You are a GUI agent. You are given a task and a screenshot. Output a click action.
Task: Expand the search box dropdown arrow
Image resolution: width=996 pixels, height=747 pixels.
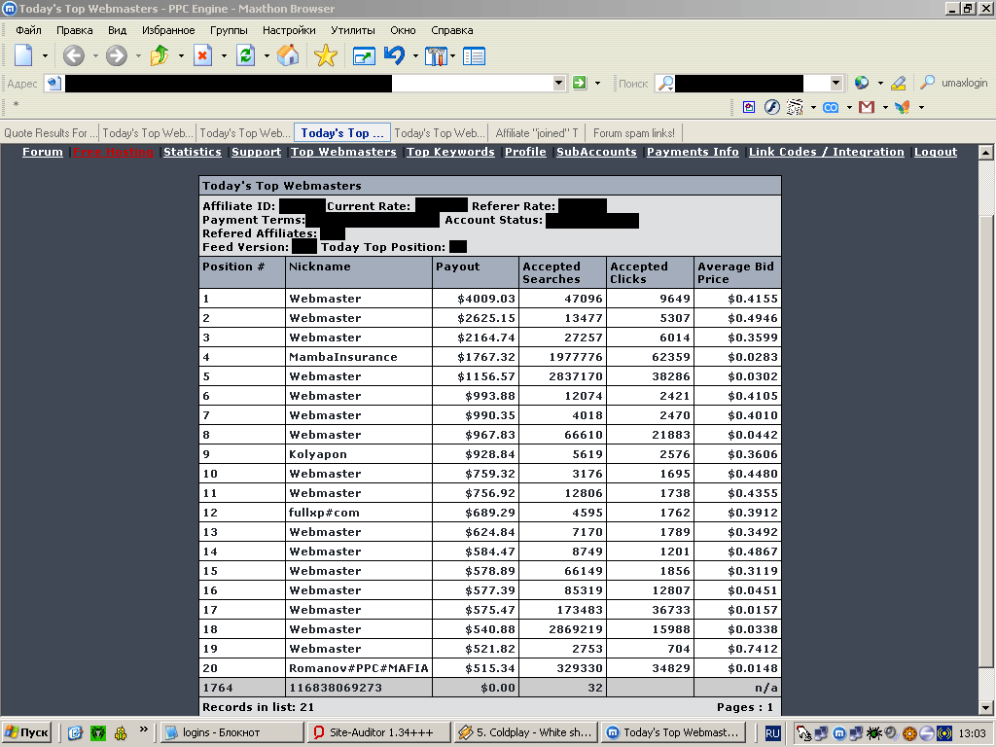(836, 84)
